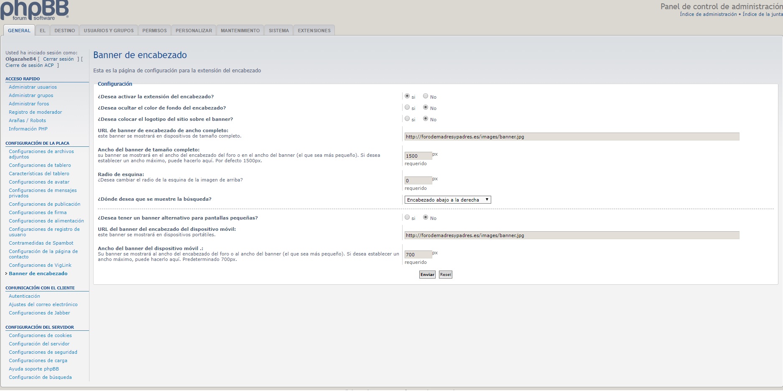Open the Permisos tab

(154, 31)
